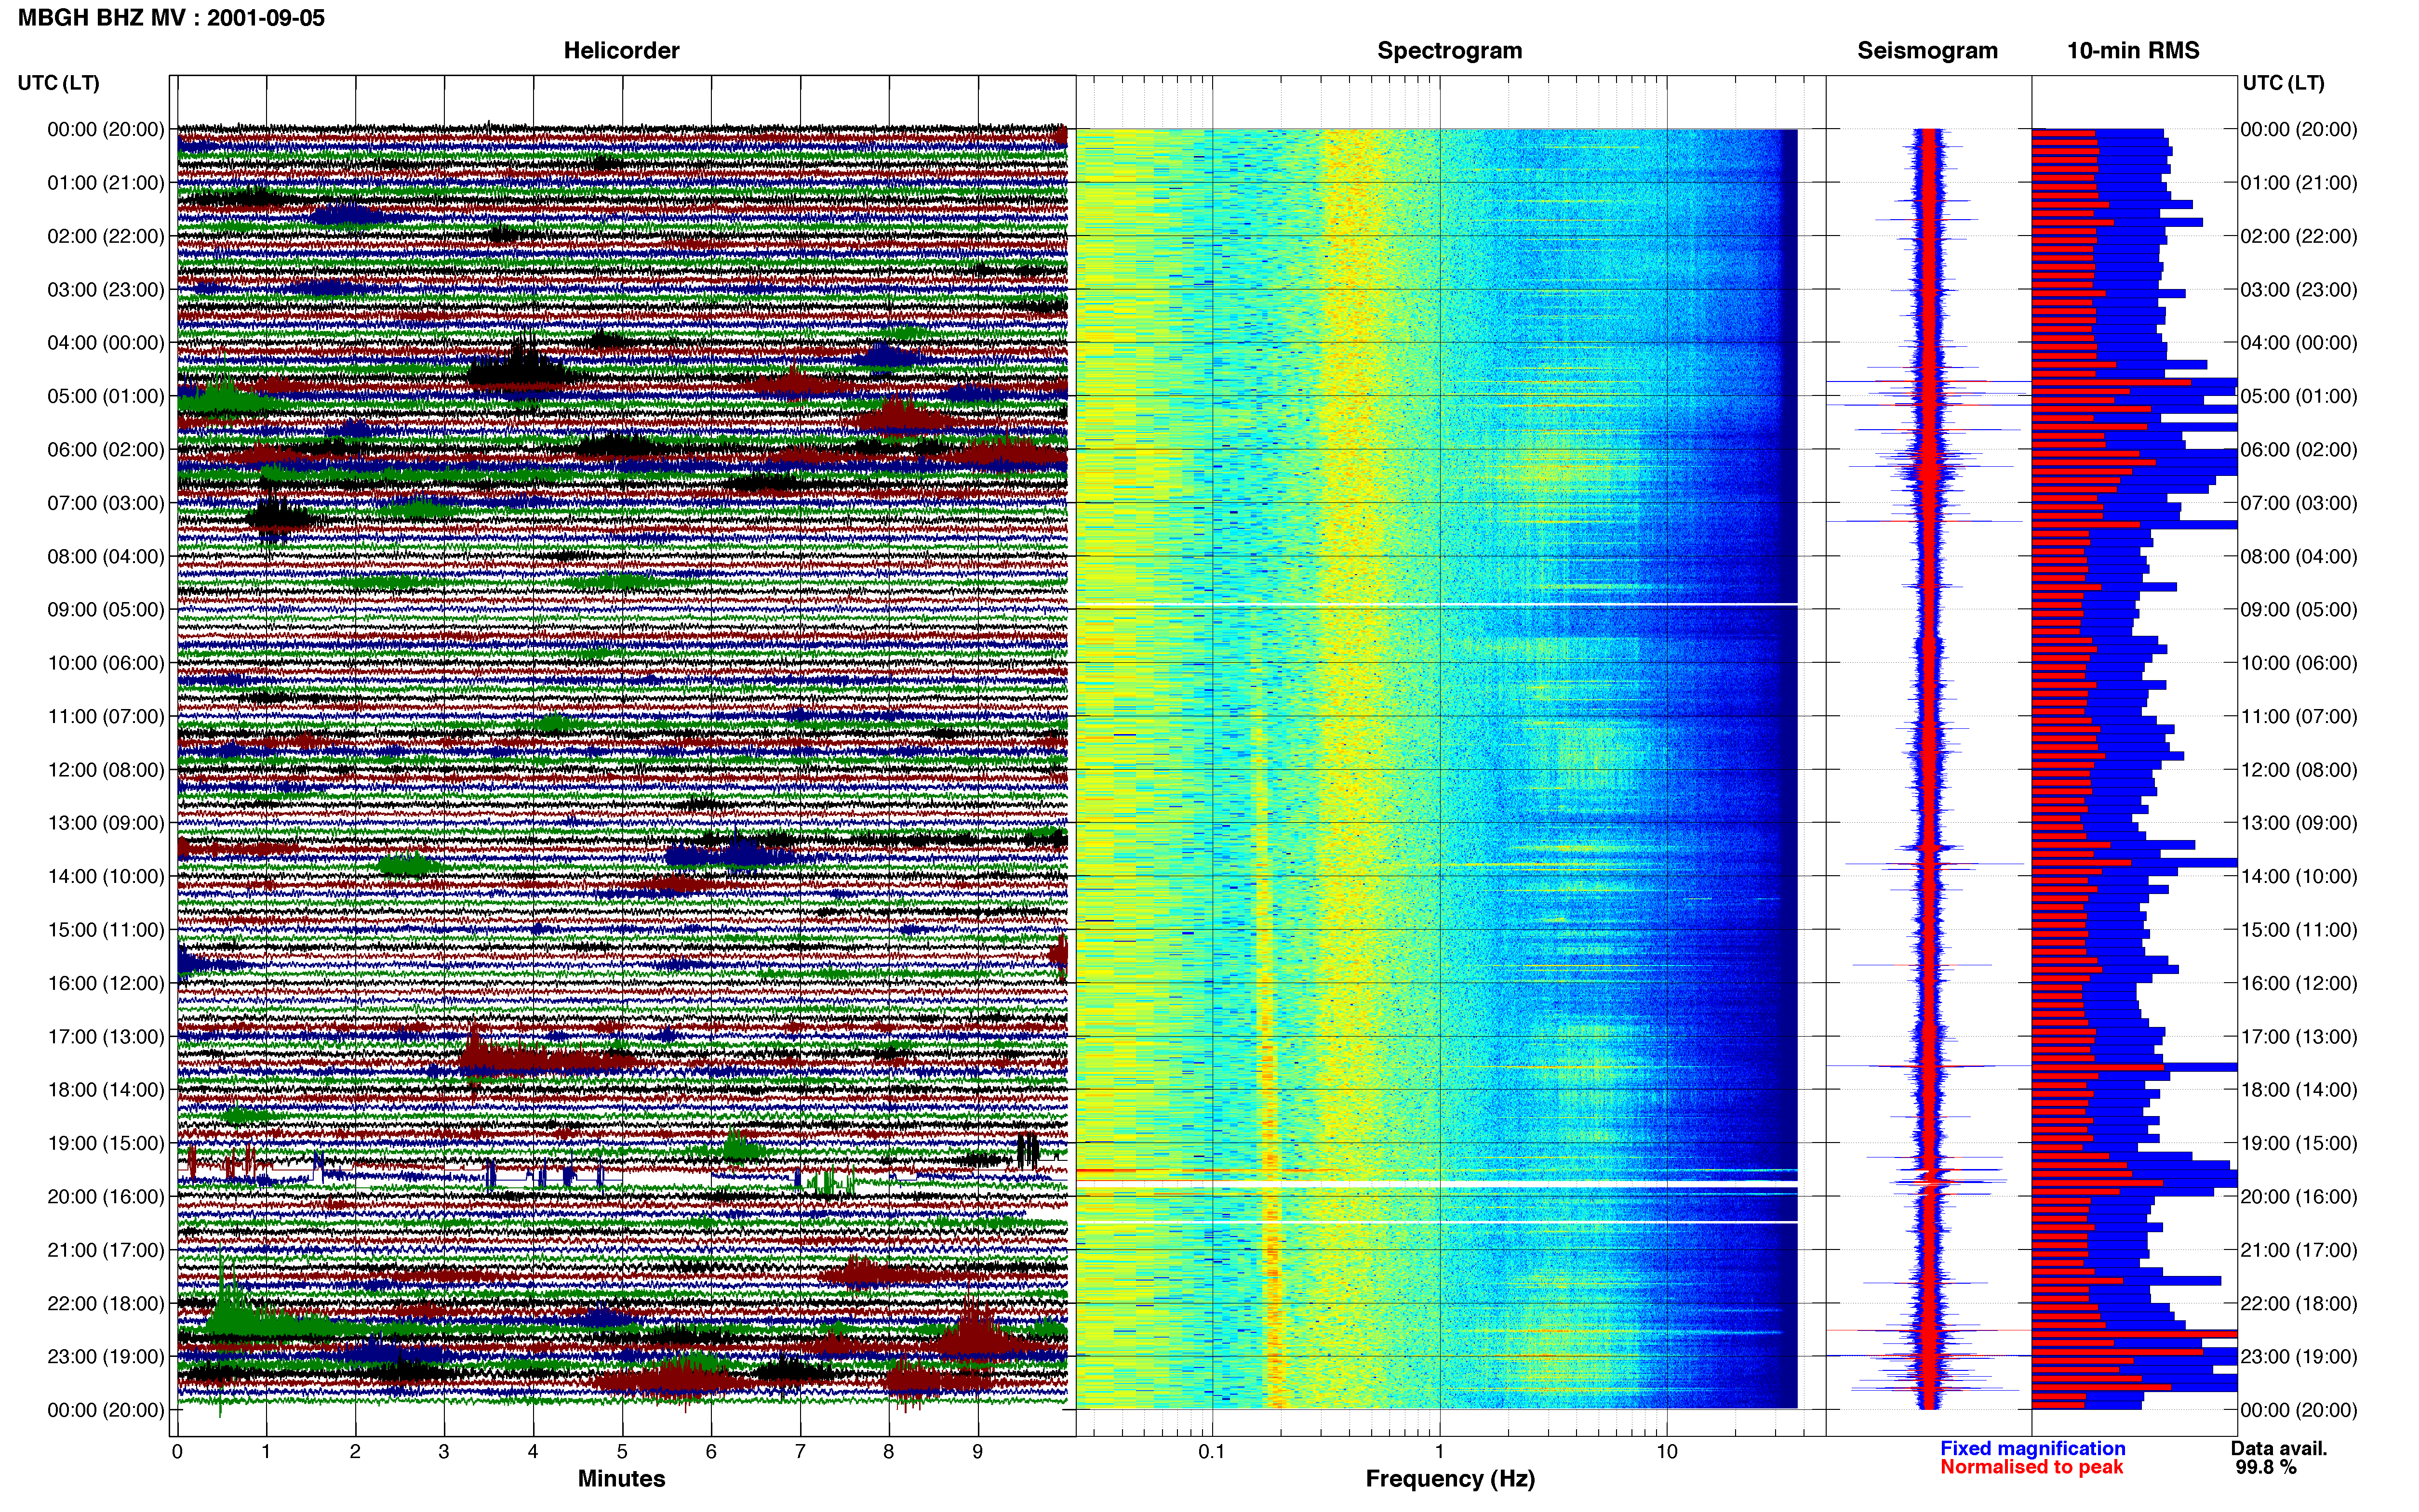Select the 'Frequency (Hz)' axis label
The height and width of the screenshot is (1512, 2419).
pos(1450,1479)
